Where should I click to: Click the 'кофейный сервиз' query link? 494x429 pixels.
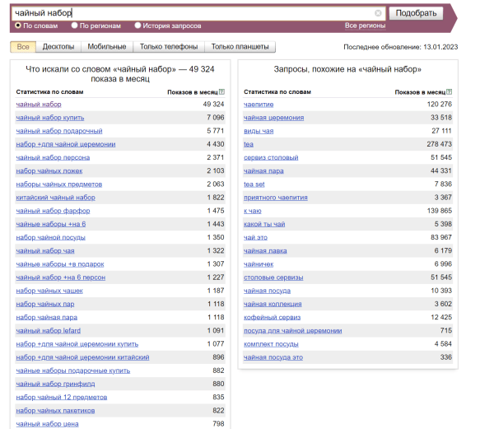click(x=270, y=318)
